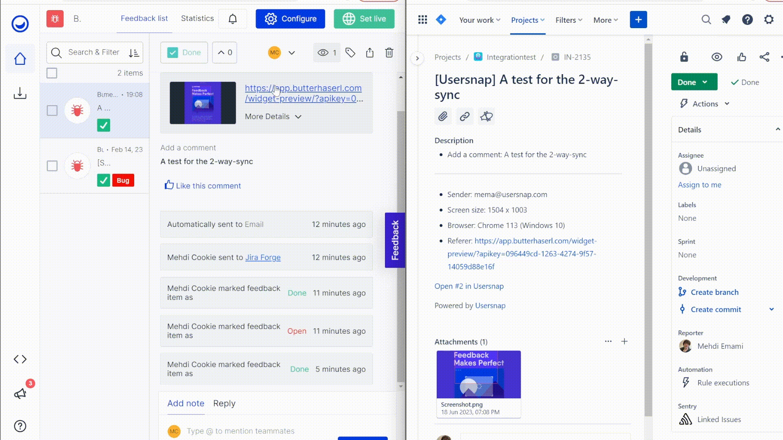Collapse the Details panel
Viewport: 783px width, 440px height.
coord(777,129)
